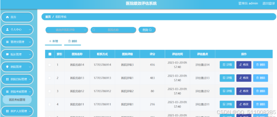Open the 请选择医院评级 dropdown
This screenshot has width=277, height=117.
click(67, 30)
